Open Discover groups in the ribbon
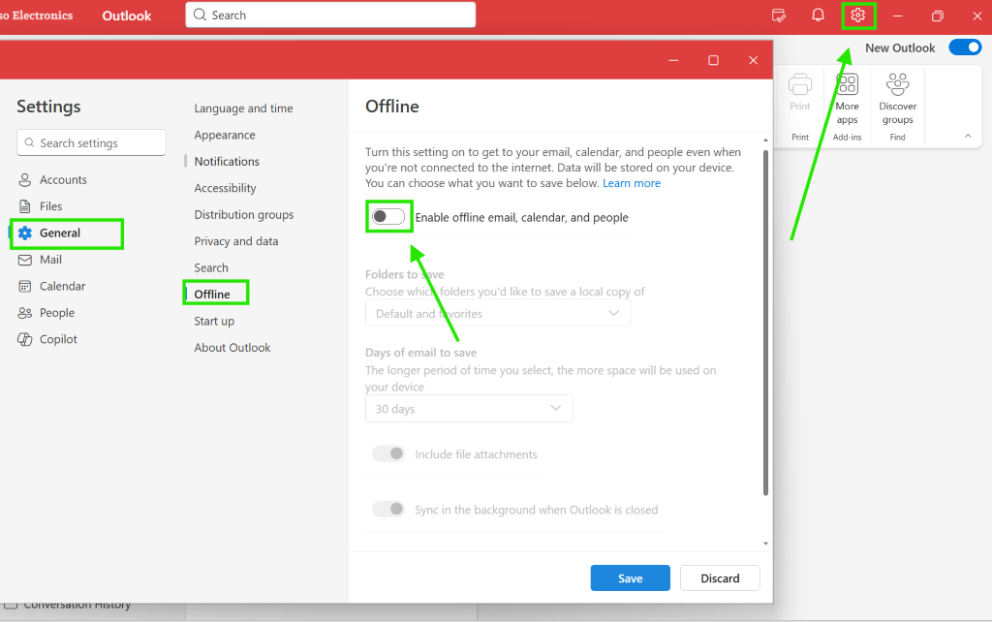Screen dimensions: 992x622 point(898,99)
